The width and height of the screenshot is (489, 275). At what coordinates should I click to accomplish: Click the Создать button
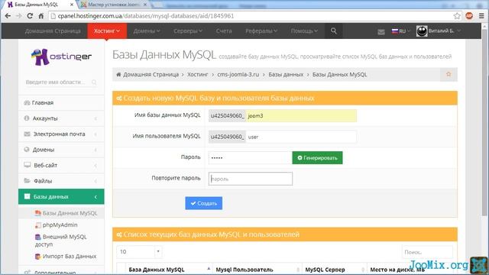[x=204, y=203]
